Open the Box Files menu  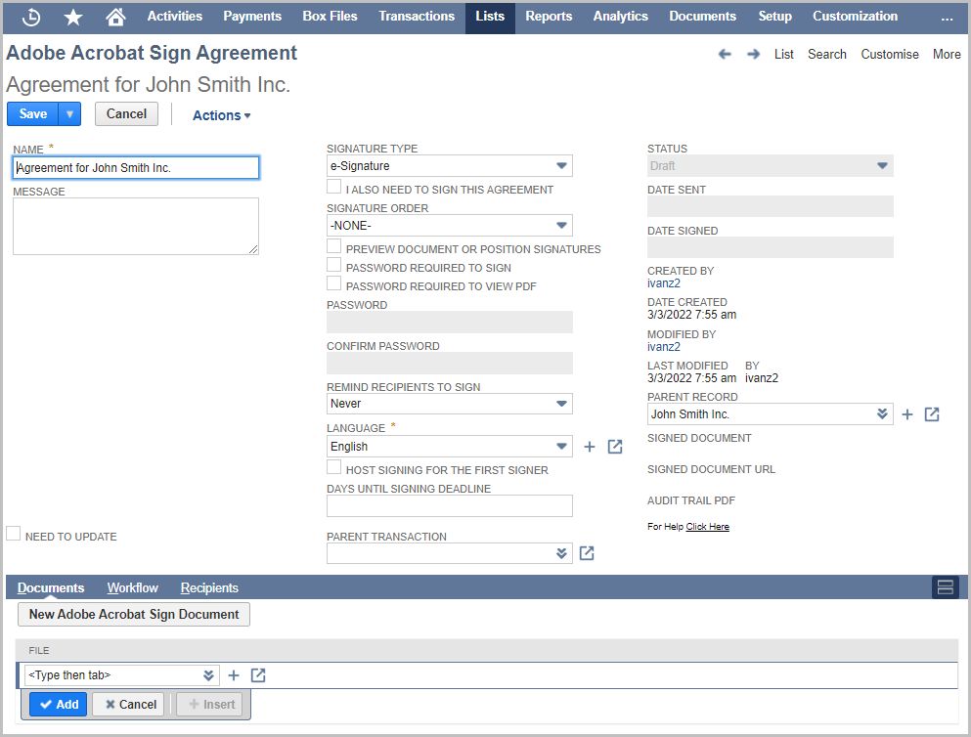click(x=331, y=17)
